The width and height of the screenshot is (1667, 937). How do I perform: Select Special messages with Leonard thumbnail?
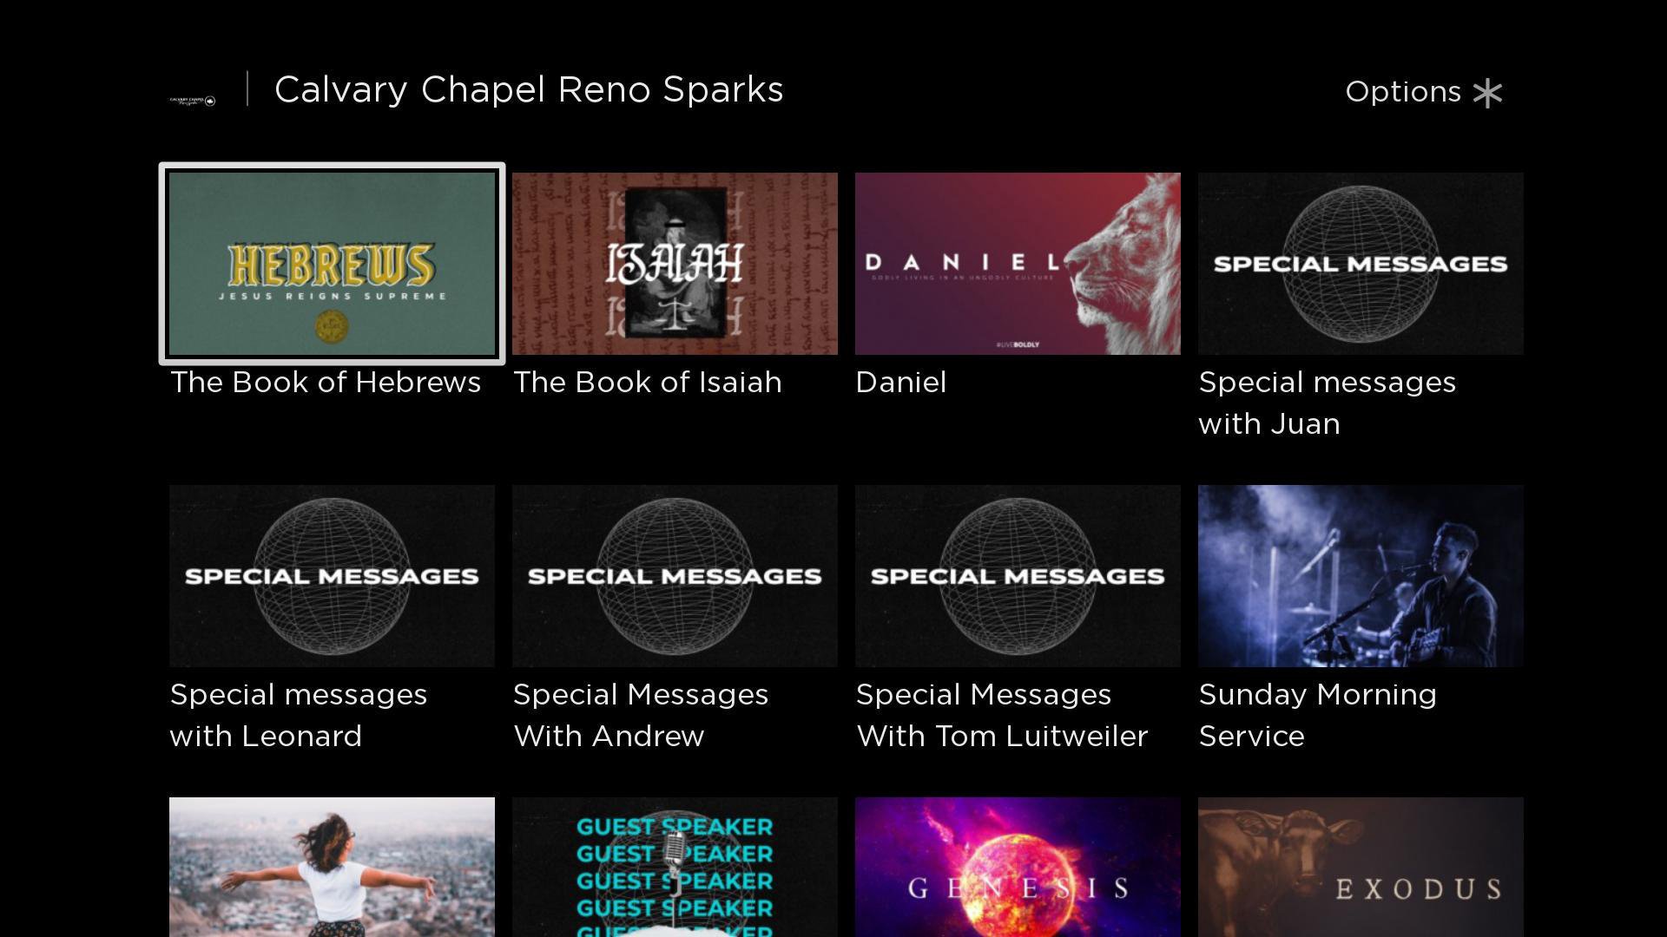point(332,576)
